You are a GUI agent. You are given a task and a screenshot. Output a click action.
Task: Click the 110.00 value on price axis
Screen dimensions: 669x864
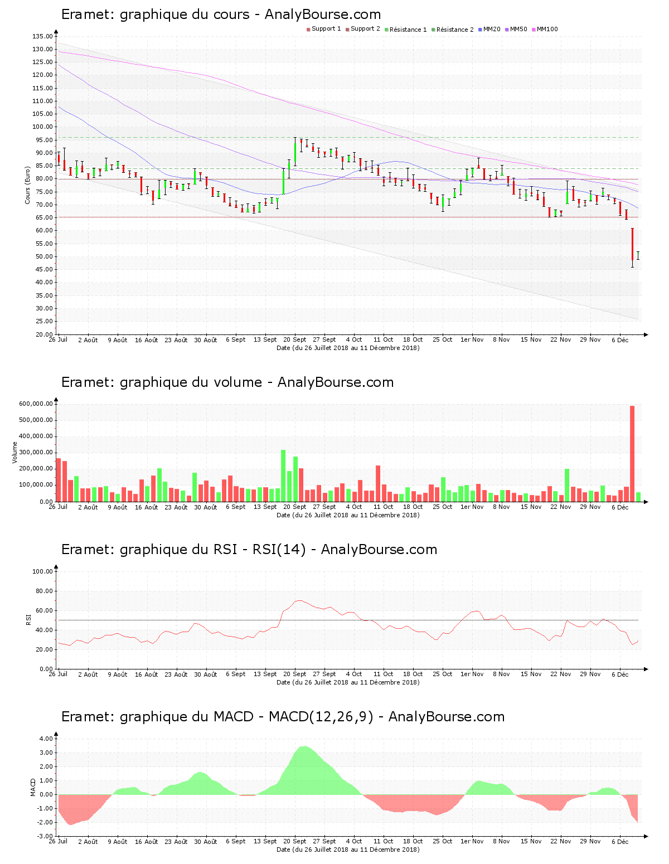(42, 101)
